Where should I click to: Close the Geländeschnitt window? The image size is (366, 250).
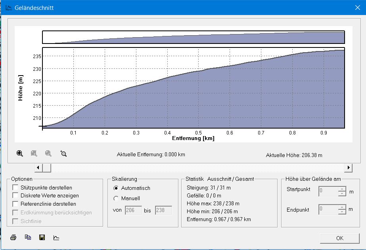click(356, 8)
